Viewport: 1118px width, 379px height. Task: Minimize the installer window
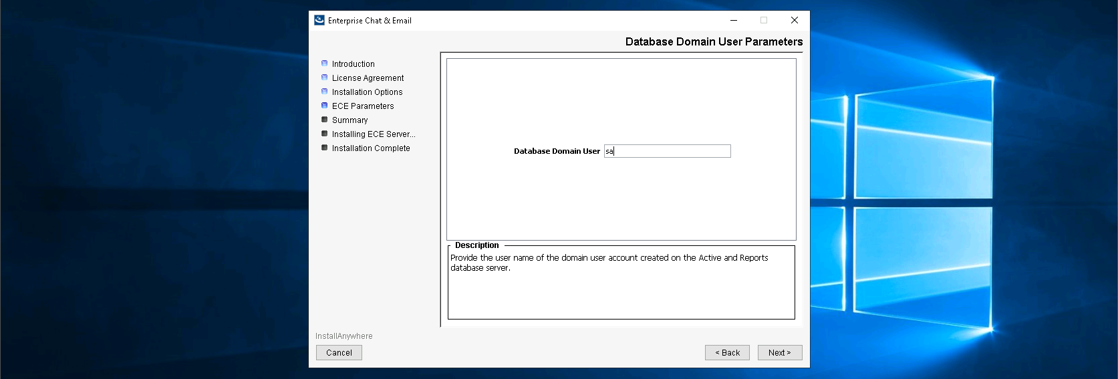[x=734, y=20]
